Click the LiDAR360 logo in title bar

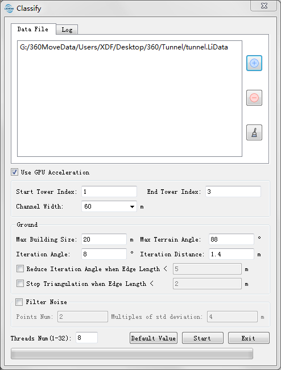coord(9,9)
